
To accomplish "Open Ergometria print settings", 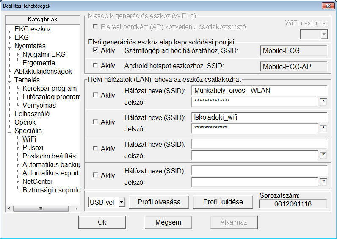I will pos(39,63).
